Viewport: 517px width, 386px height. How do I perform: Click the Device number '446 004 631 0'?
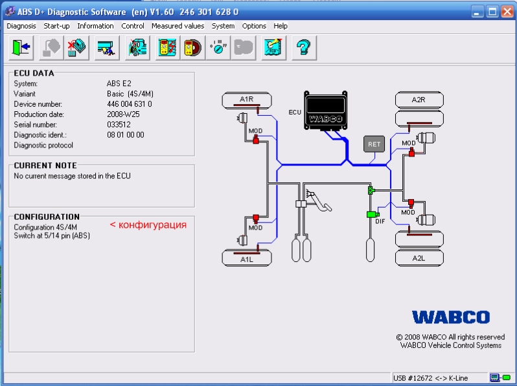pos(130,104)
